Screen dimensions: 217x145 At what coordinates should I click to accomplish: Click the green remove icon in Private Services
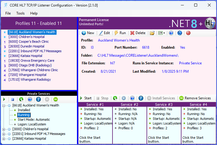pos(56,99)
